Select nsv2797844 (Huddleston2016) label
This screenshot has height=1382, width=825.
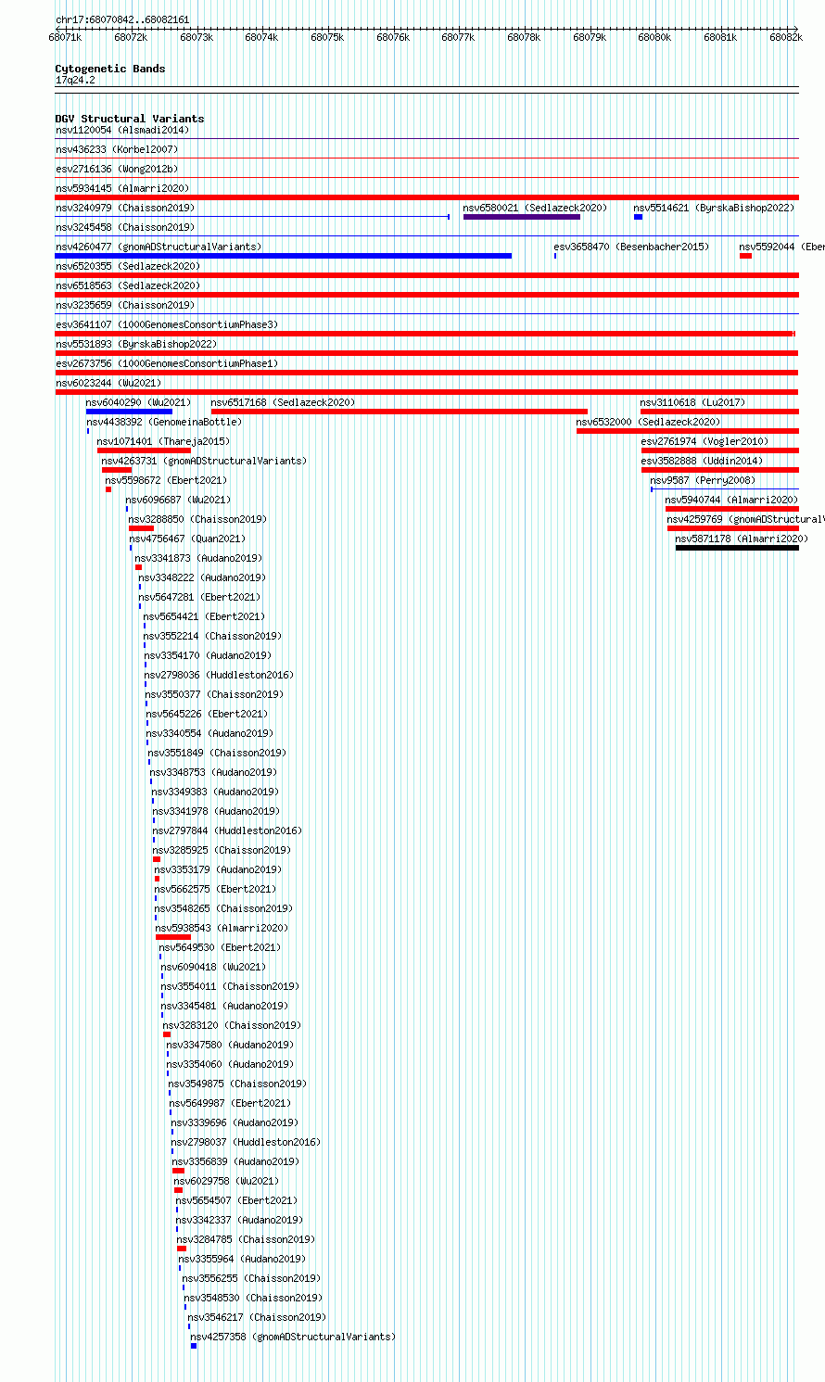point(228,830)
